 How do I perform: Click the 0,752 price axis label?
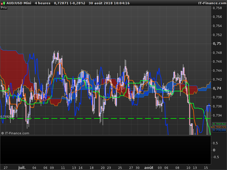click(217, 35)
